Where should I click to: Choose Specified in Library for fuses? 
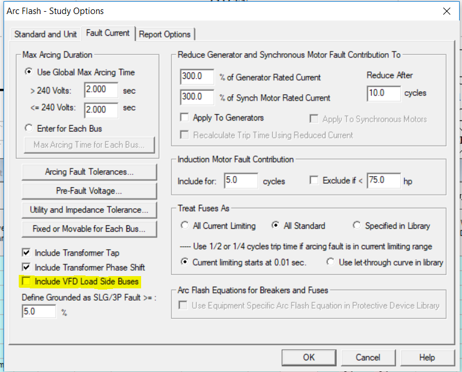click(357, 226)
